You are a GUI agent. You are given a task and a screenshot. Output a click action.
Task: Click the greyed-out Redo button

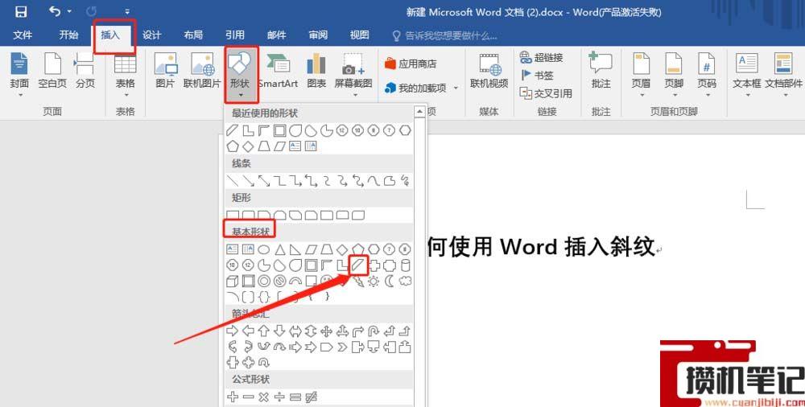click(92, 10)
